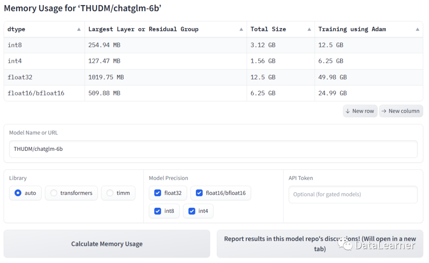The width and height of the screenshot is (429, 263).
Task: Click the Memory Usage page title
Action: [x=83, y=8]
